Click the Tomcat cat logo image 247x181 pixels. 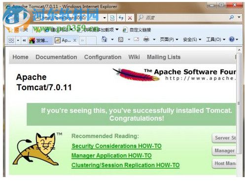pyautogui.click(x=36, y=149)
